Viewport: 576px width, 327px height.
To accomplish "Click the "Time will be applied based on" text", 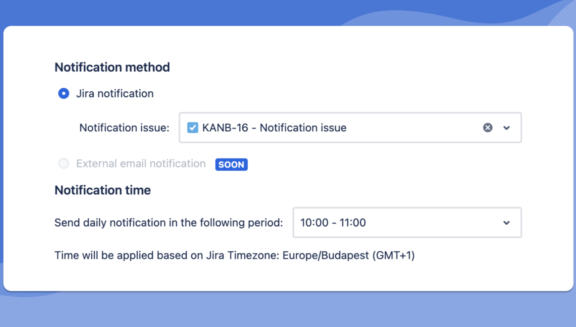I will [x=128, y=255].
